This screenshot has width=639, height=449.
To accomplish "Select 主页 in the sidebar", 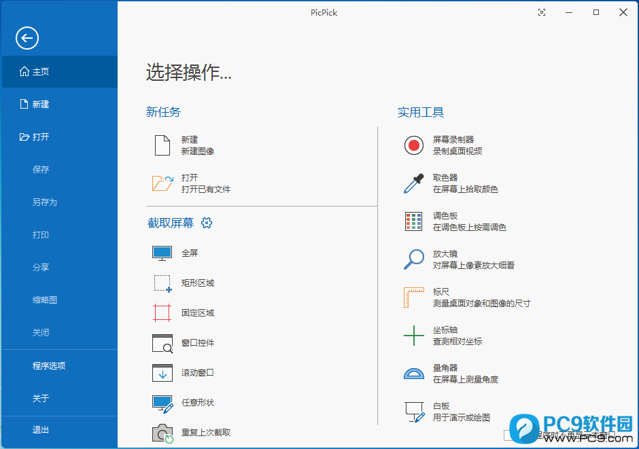I will tap(60, 71).
